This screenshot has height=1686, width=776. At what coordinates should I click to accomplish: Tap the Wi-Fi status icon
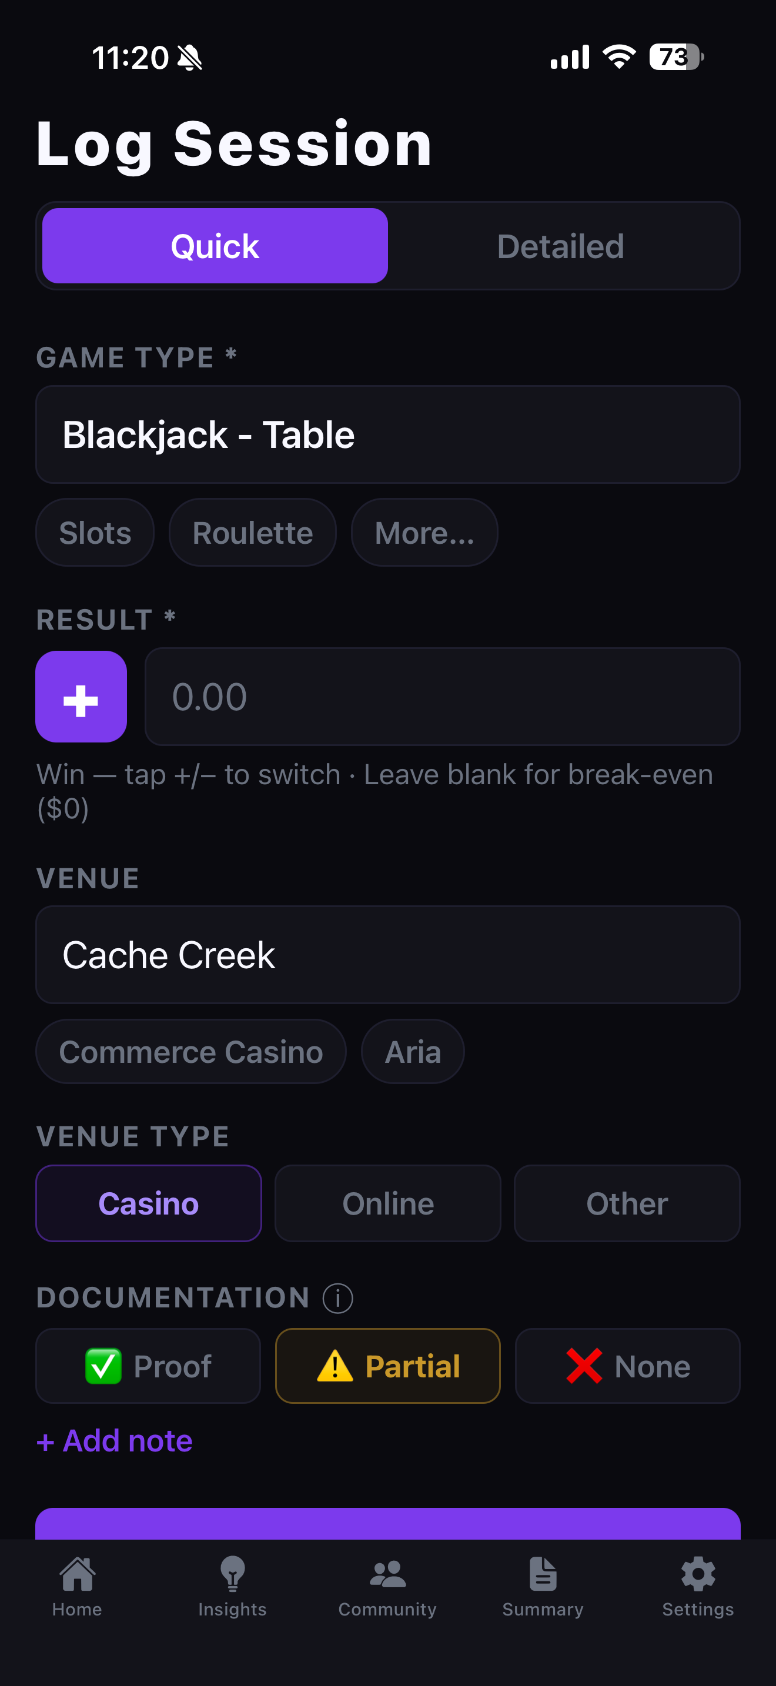pyautogui.click(x=619, y=57)
